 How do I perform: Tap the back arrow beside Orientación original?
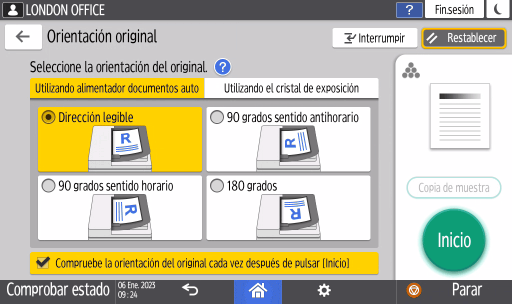(x=23, y=37)
